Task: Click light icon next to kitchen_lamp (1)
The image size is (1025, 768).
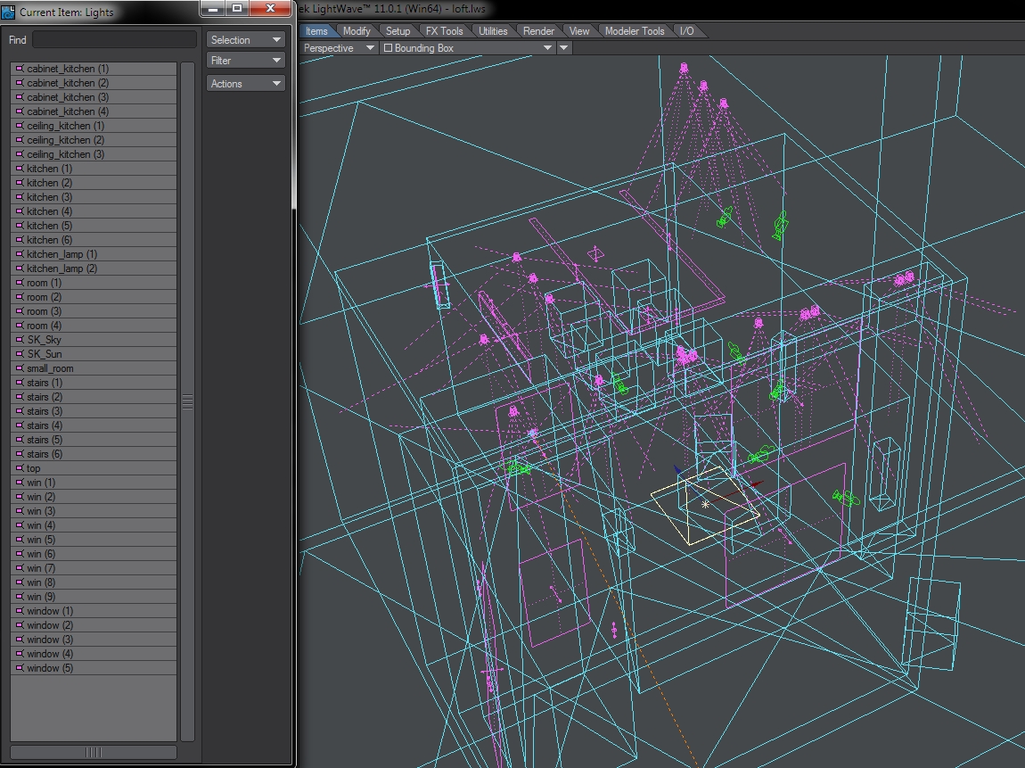Action: click(20, 254)
